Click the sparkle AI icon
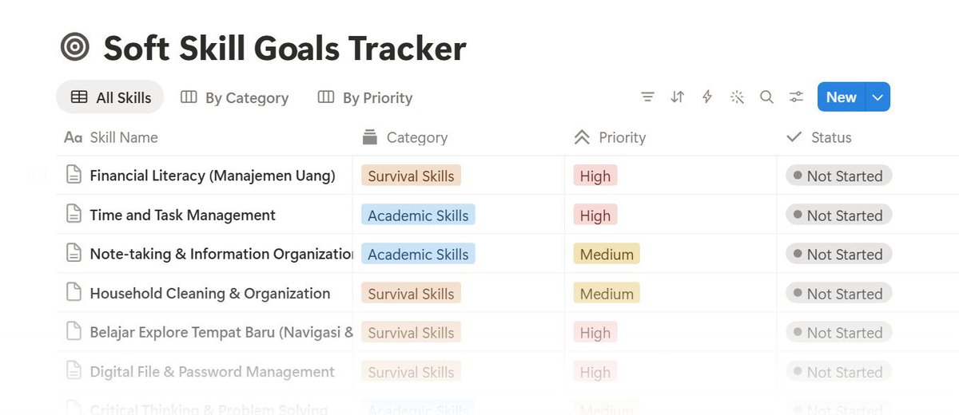Screen dimensions: 959x415 click(x=737, y=97)
